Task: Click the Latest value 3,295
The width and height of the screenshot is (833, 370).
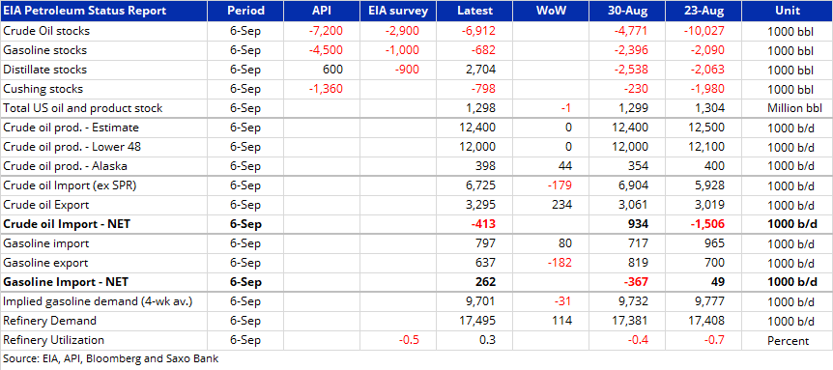Action: pos(481,205)
